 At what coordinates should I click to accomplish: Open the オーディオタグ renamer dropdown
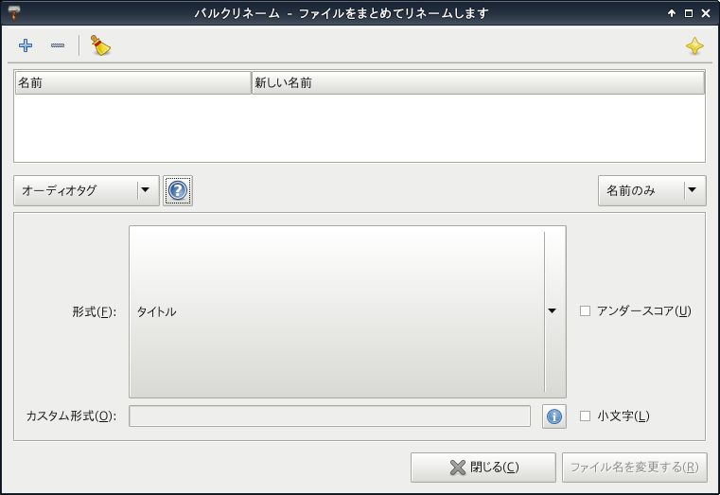[86, 190]
